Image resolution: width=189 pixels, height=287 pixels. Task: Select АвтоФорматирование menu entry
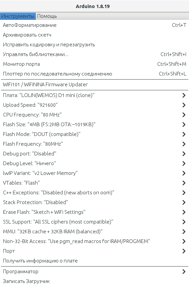(x=94, y=25)
